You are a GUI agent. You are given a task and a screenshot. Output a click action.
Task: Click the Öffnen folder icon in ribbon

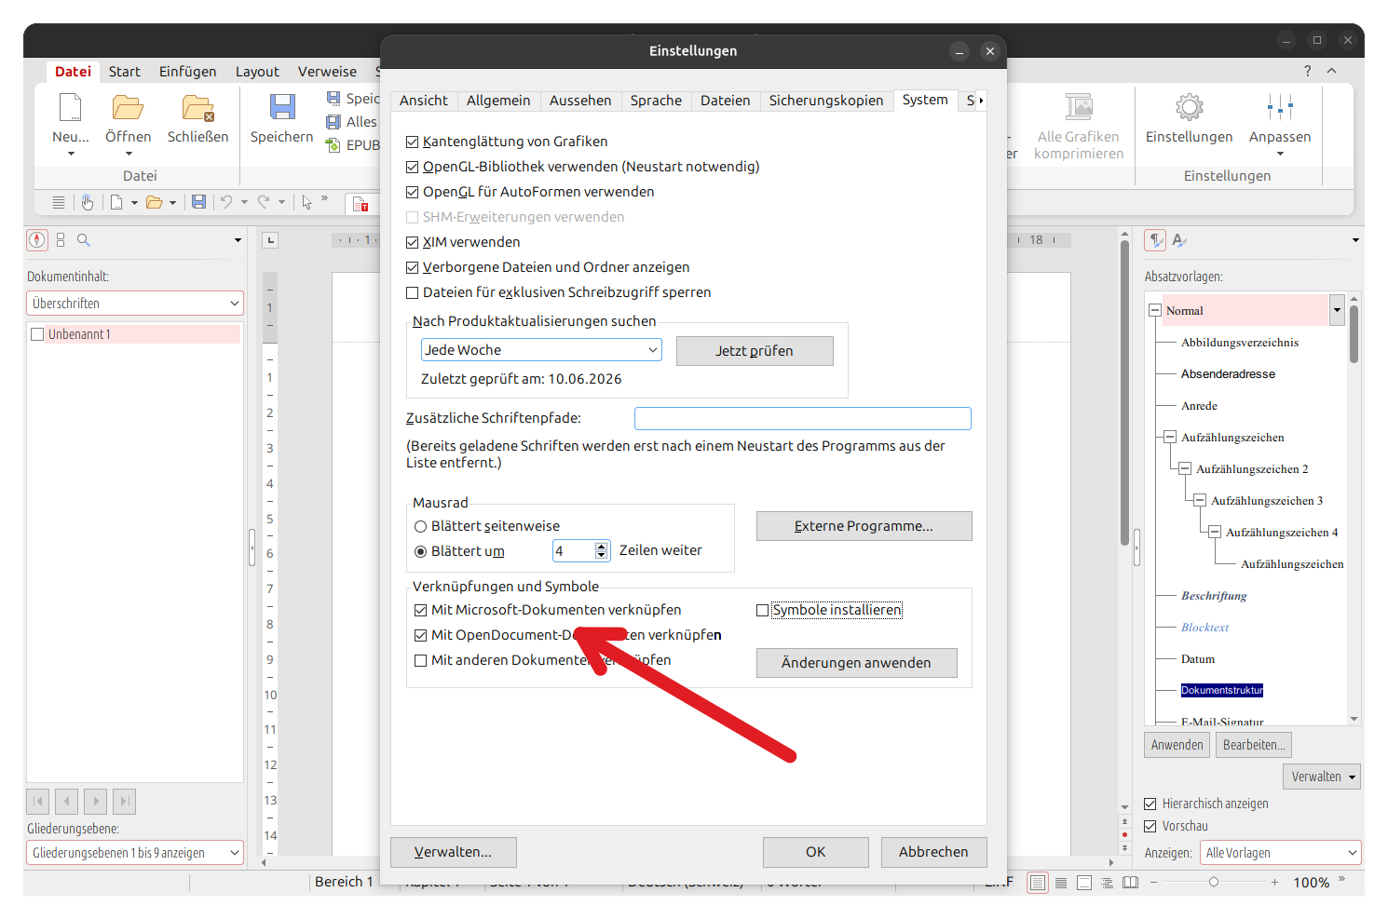tap(128, 107)
